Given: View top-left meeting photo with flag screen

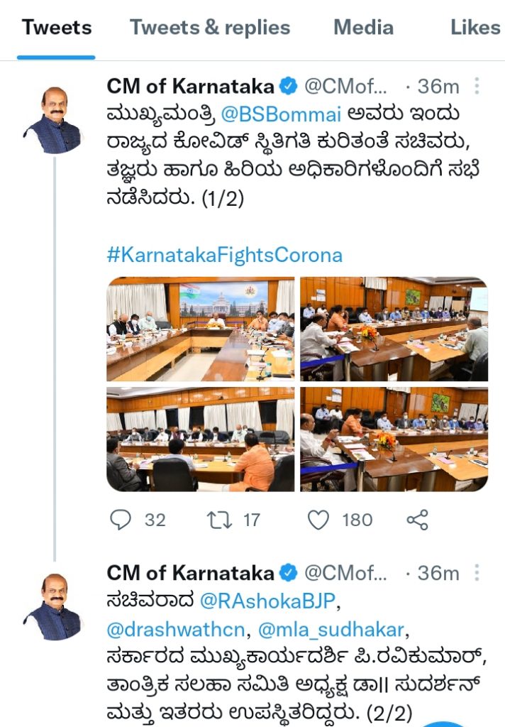Looking at the screenshot, I should coord(200,329).
